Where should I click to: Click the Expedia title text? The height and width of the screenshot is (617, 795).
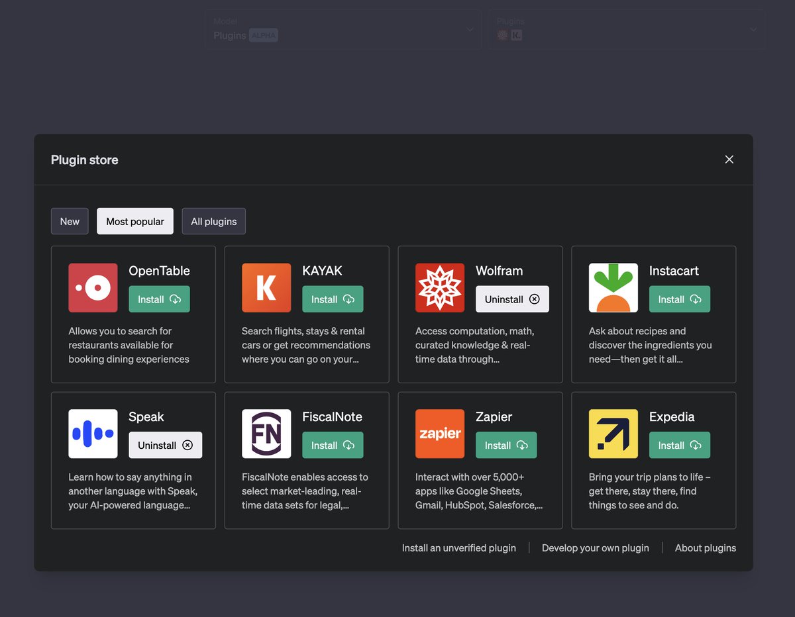coord(672,417)
